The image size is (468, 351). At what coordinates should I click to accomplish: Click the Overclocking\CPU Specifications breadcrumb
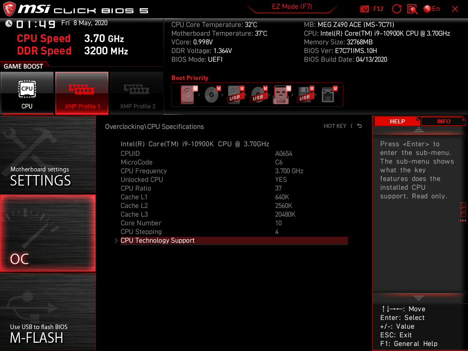pyautogui.click(x=154, y=127)
